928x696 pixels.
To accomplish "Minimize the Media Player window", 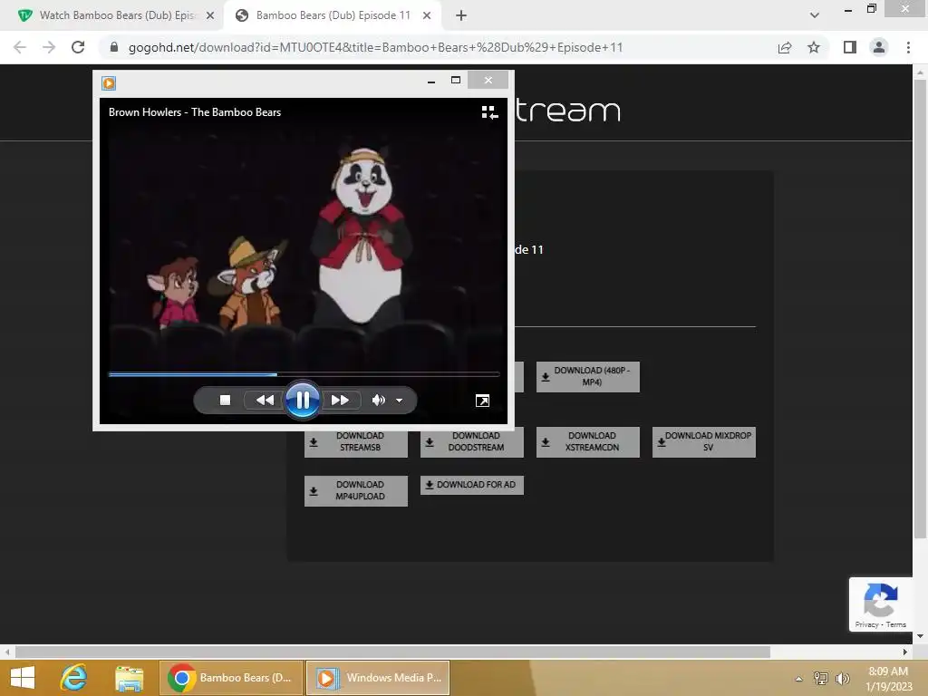I will (x=431, y=81).
